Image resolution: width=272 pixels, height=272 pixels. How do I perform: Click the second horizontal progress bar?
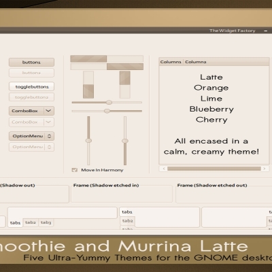[107, 67]
